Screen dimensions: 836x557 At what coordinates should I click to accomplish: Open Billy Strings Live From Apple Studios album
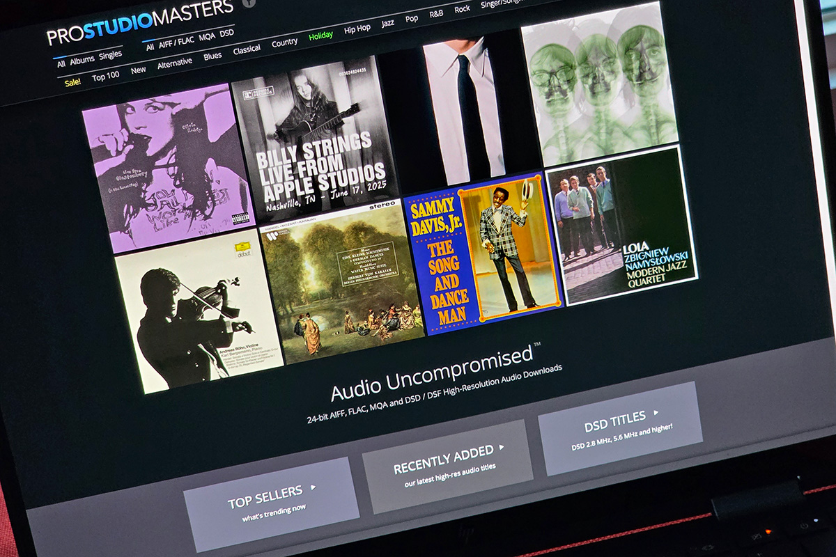pos(315,139)
